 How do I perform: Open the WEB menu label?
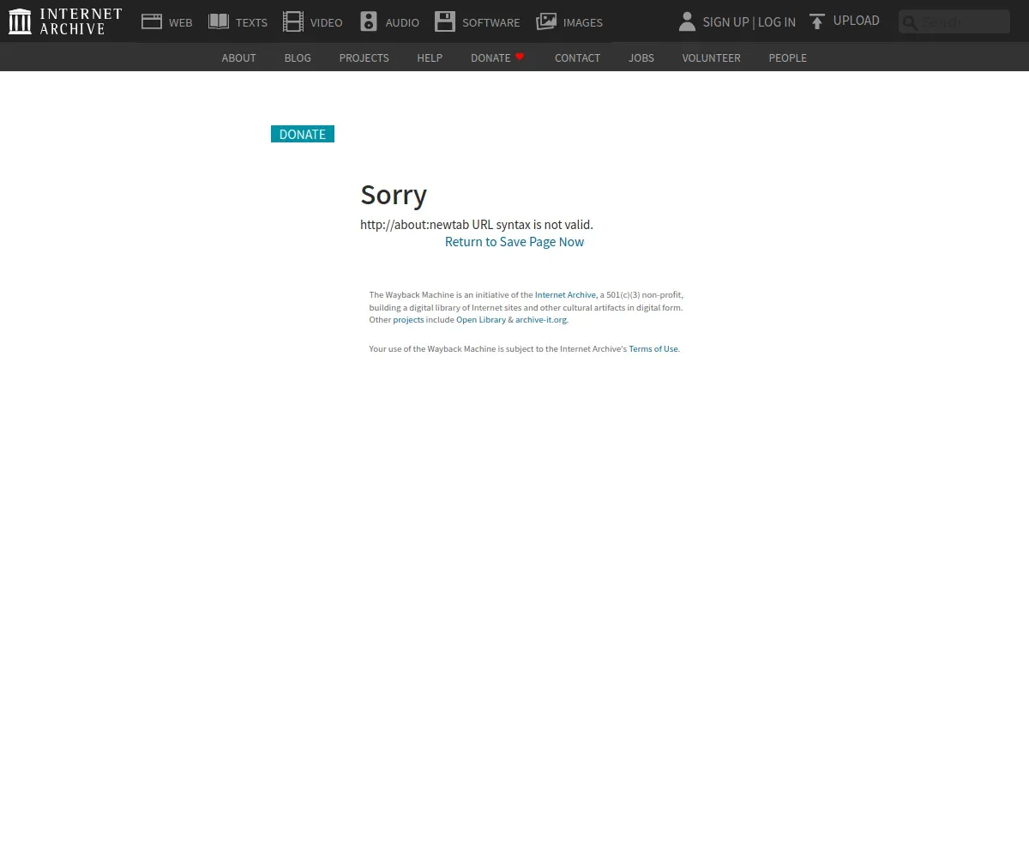tap(181, 23)
